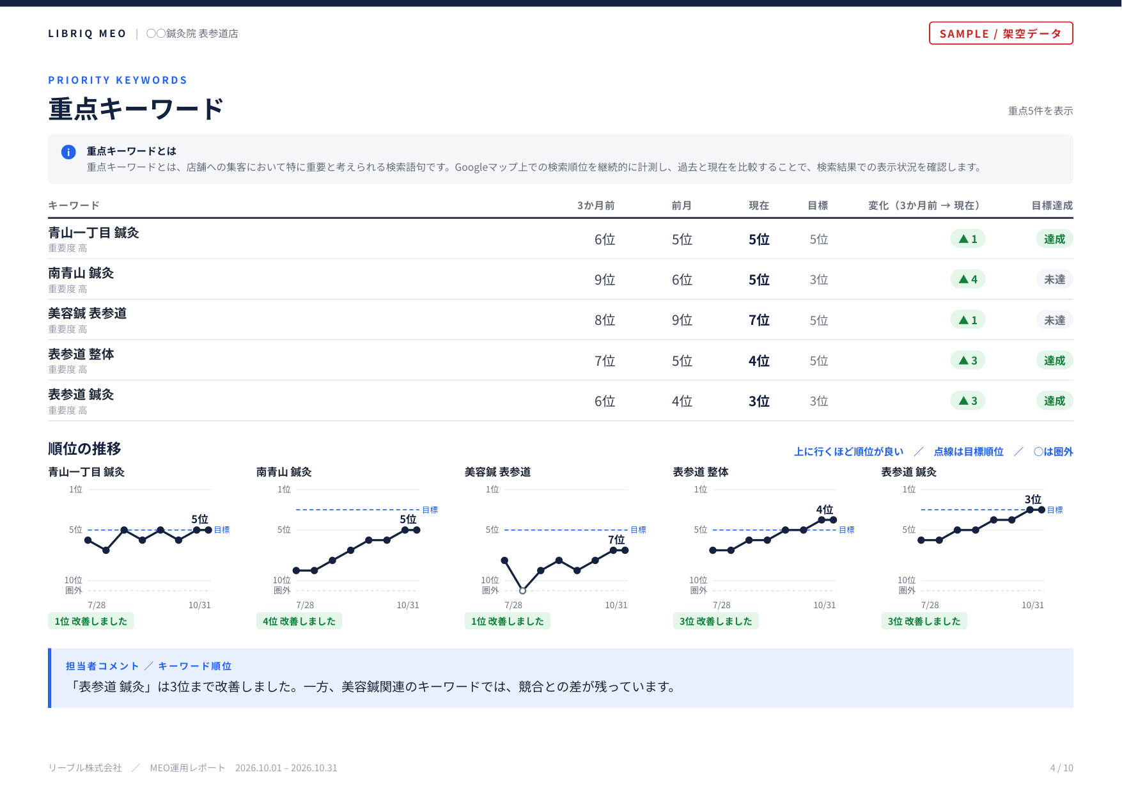The height and width of the screenshot is (793, 1122).
Task: Click the 達成 badge in 表参道 整体 row
Action: click(1054, 361)
